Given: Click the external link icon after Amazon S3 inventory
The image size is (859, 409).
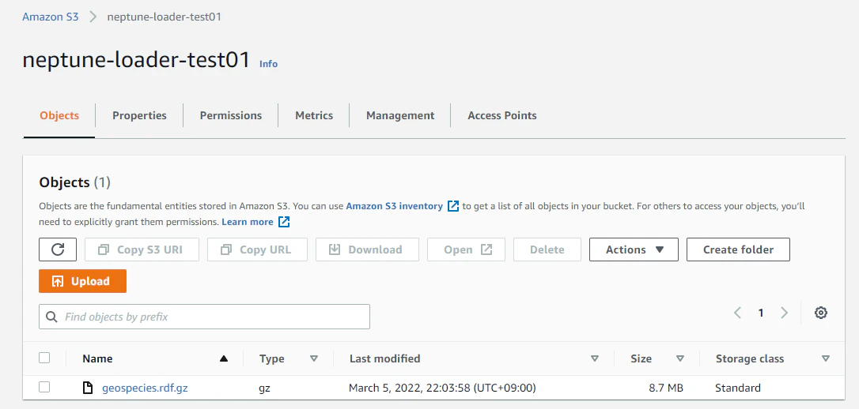Looking at the screenshot, I should (453, 206).
